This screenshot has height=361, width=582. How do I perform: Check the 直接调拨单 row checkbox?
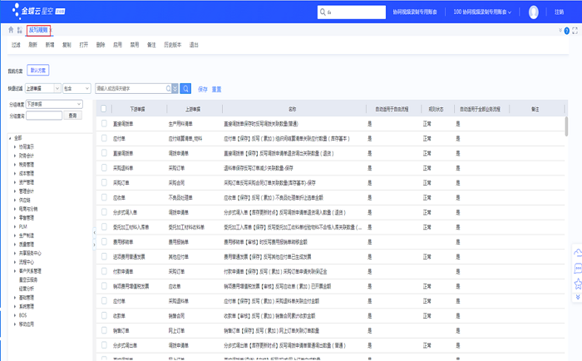pos(104,121)
